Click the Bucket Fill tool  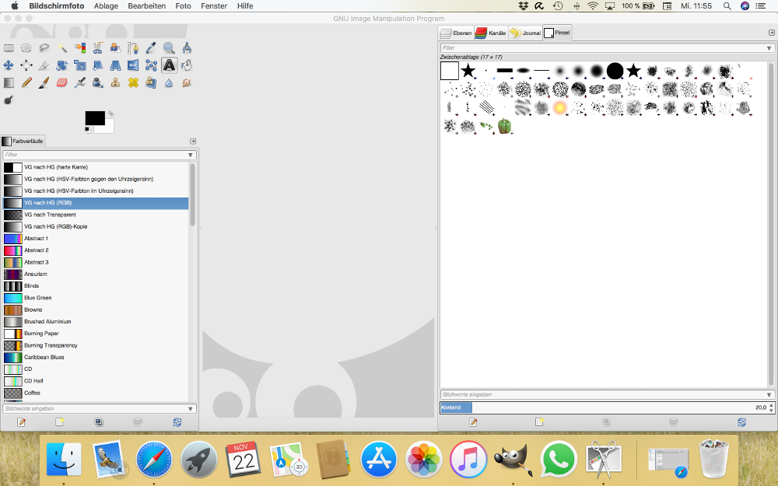coord(187,65)
